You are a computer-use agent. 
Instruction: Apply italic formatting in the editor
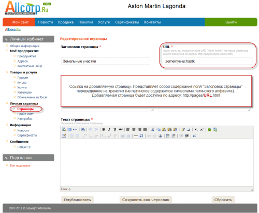(x=109, y=130)
